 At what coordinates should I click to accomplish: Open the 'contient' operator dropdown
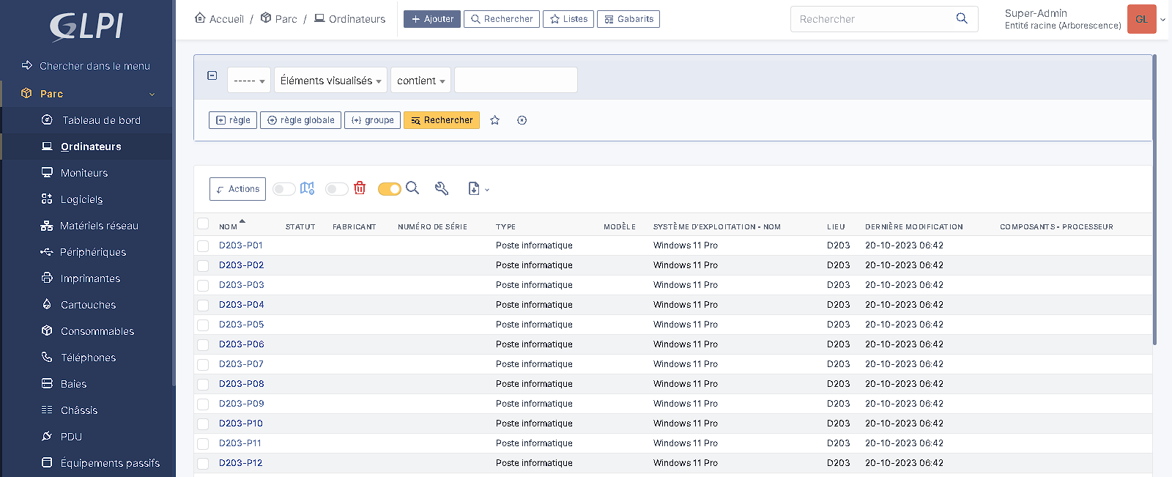[x=420, y=81]
